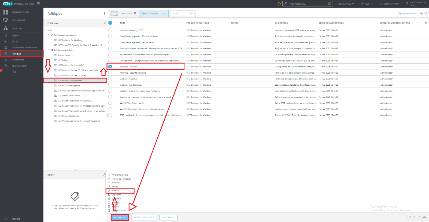This screenshot has height=222, width=429.
Task: Open Ordinateurs from the sidebar
Action: click(x=18, y=20)
